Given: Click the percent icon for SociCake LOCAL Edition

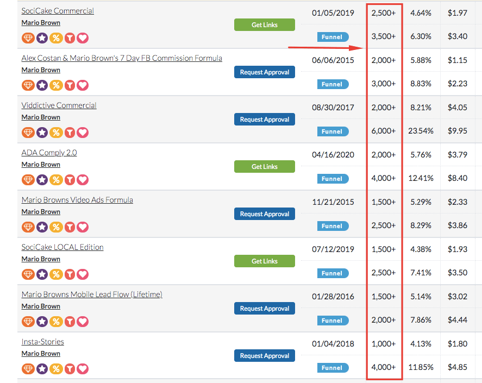Looking at the screenshot, I should click(x=56, y=274).
